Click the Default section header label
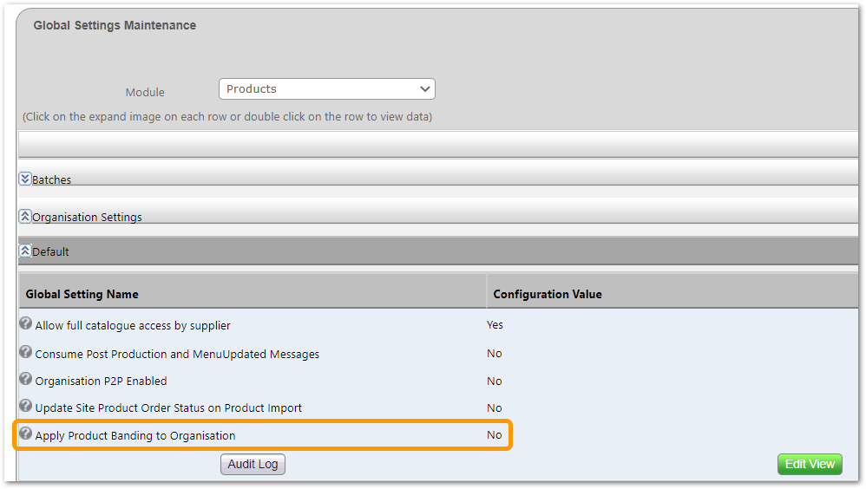 coord(50,251)
